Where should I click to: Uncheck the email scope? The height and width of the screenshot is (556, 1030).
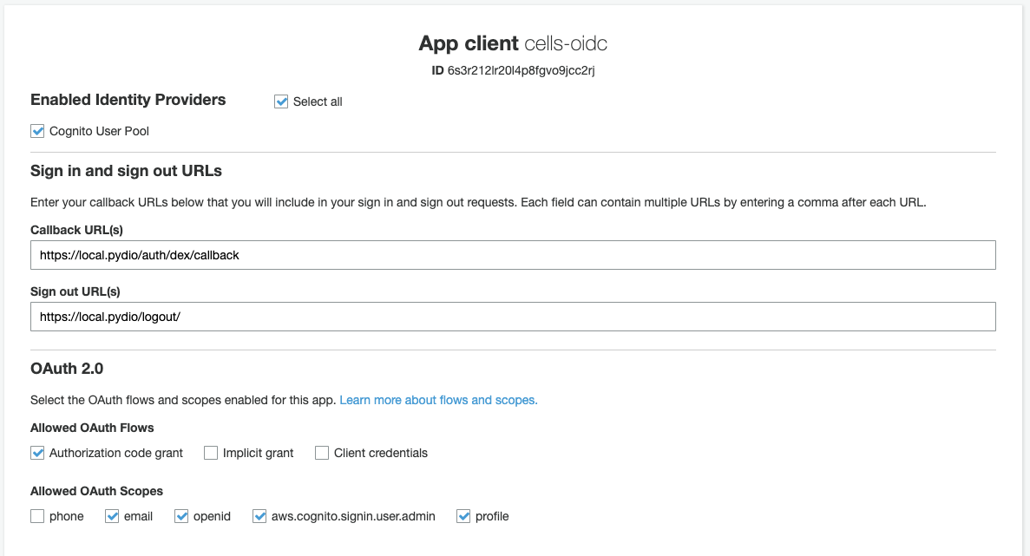(112, 517)
